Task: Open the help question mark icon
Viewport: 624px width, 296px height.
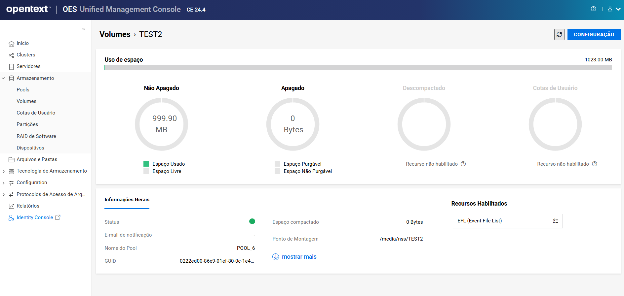Action: [593, 9]
